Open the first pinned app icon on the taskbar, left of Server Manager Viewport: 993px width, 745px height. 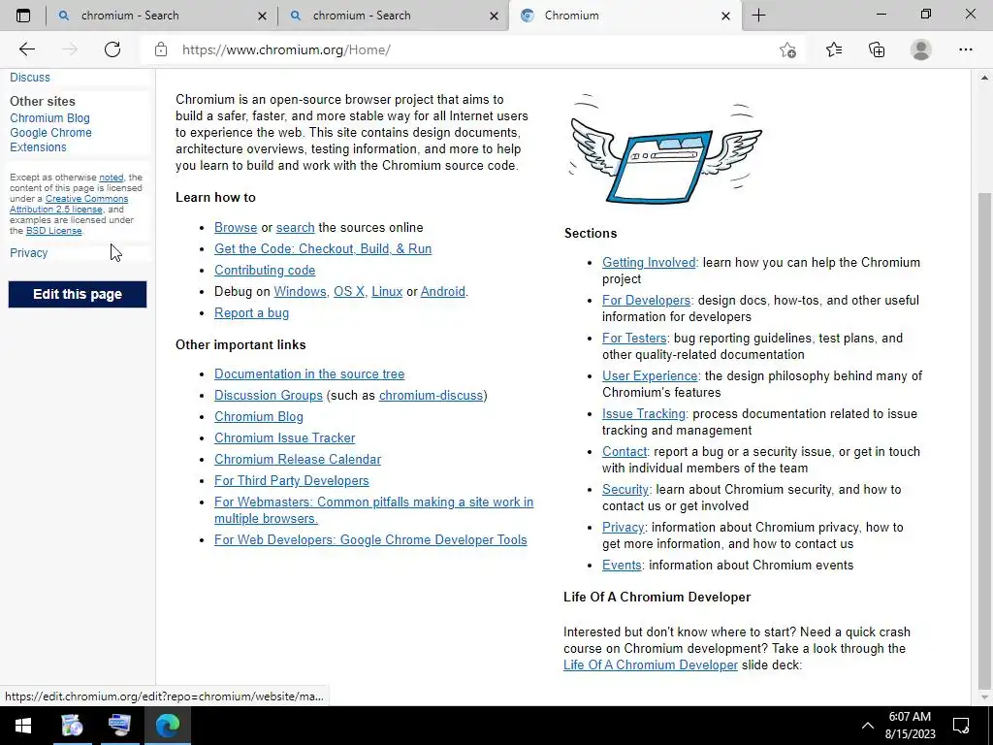tap(72, 726)
